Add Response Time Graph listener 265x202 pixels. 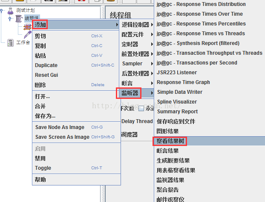tap(210, 82)
